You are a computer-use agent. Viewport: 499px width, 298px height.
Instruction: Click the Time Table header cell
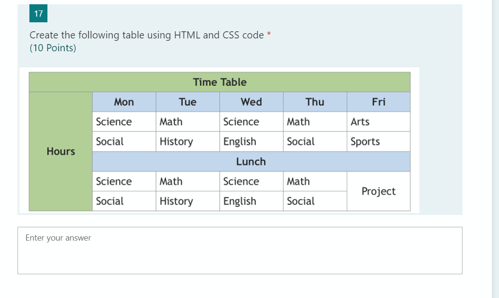219,82
